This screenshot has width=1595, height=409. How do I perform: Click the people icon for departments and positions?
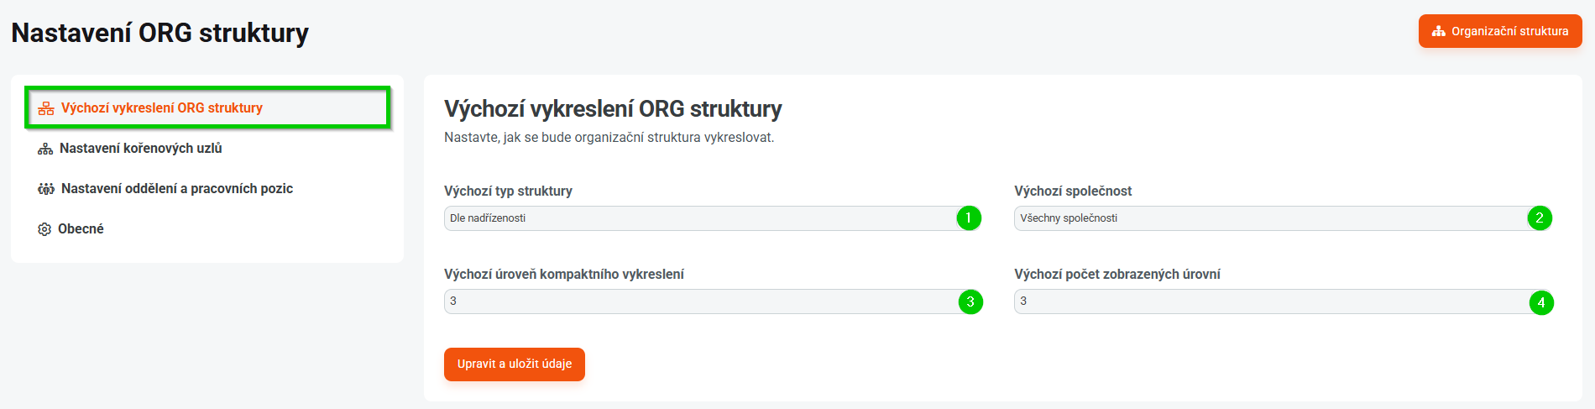click(46, 189)
